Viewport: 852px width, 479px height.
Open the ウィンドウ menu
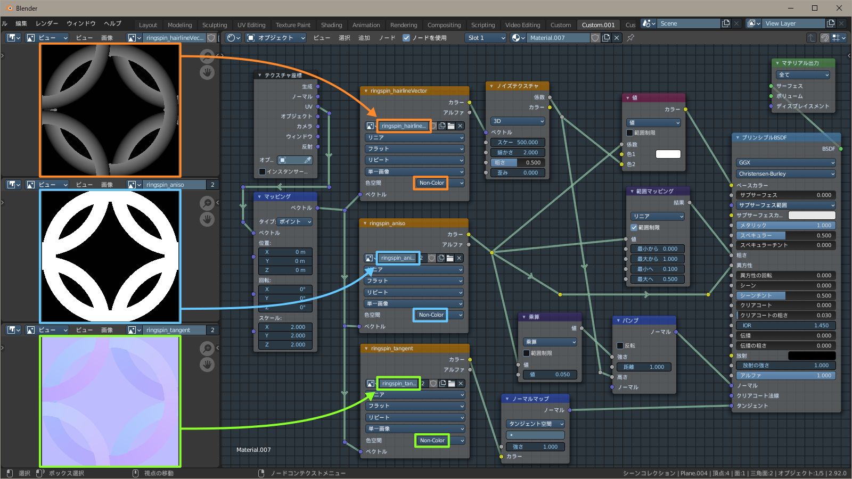81,23
